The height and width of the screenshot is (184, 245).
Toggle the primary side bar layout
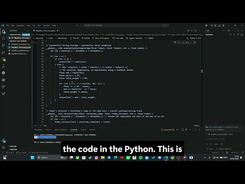coord(216,26)
